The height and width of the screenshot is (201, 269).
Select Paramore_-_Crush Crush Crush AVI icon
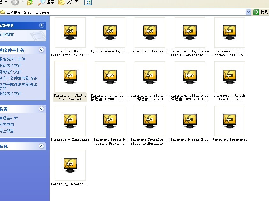pyautogui.click(x=230, y=77)
